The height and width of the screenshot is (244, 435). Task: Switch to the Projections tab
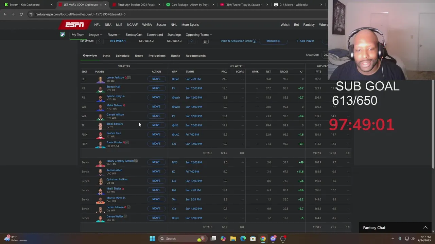pyautogui.click(x=157, y=56)
